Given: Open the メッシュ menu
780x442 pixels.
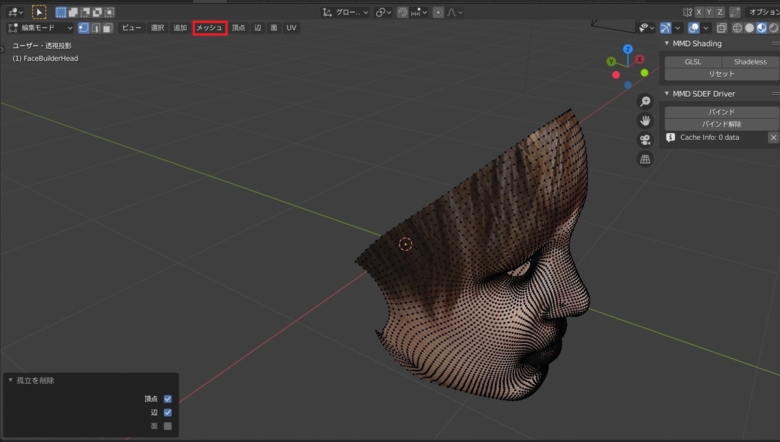Looking at the screenshot, I should [x=209, y=28].
